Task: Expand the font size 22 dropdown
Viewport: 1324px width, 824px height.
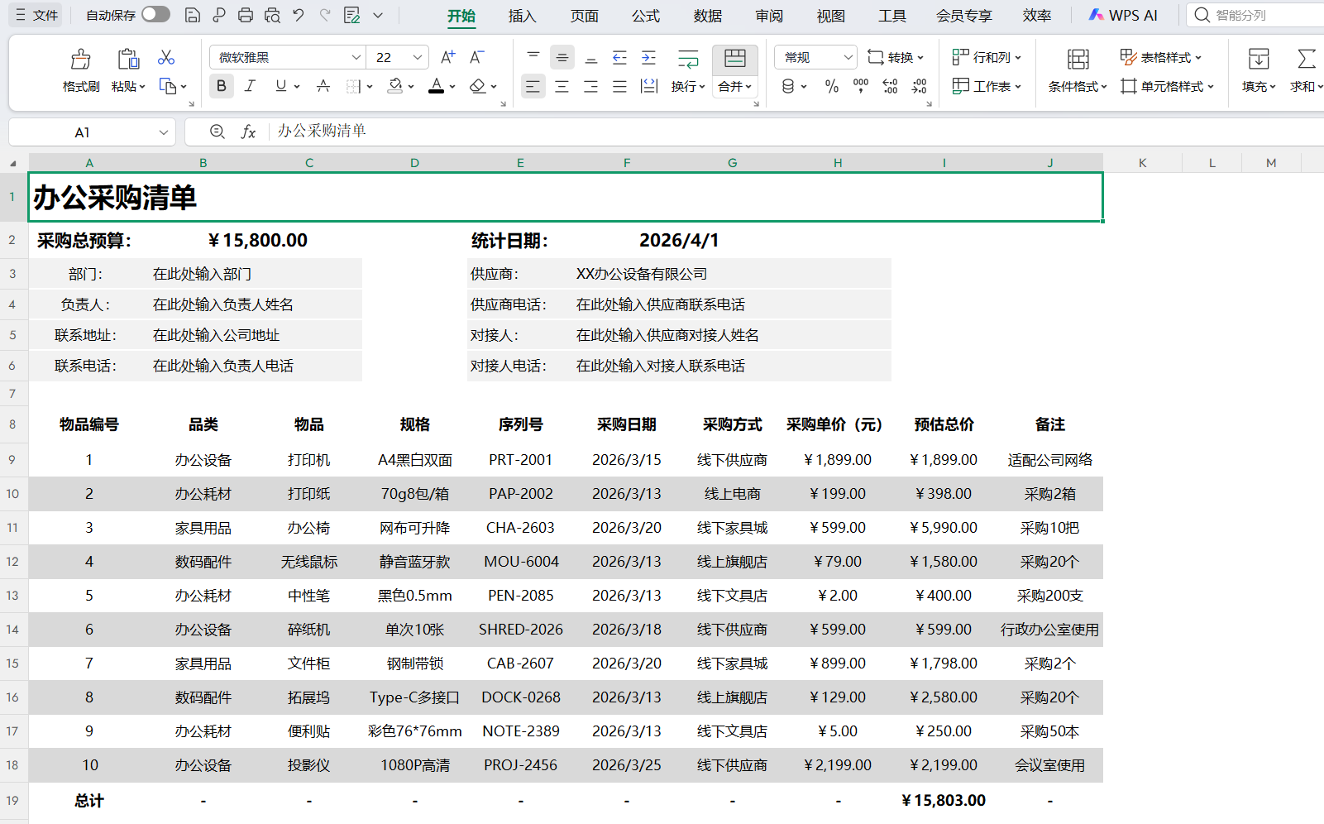Action: (418, 57)
